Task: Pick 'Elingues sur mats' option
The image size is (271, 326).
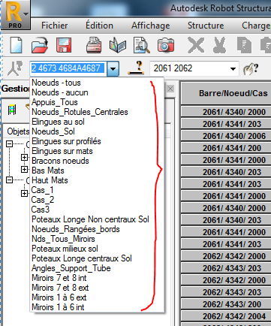Action: click(97, 151)
